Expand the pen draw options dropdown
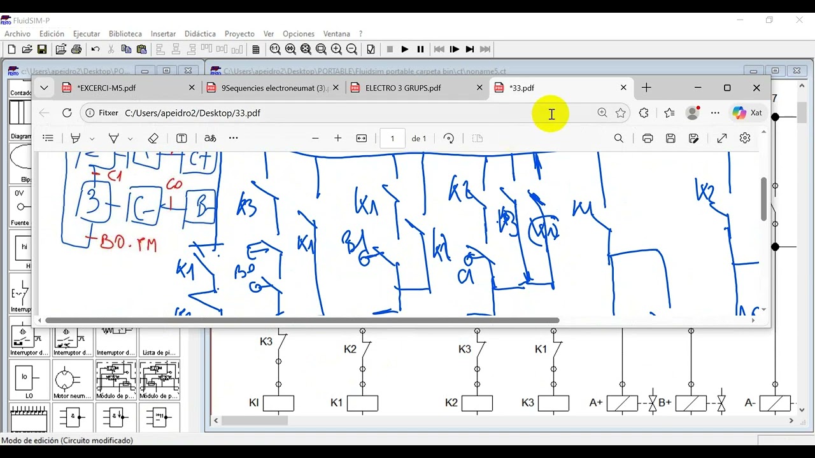 tap(130, 138)
